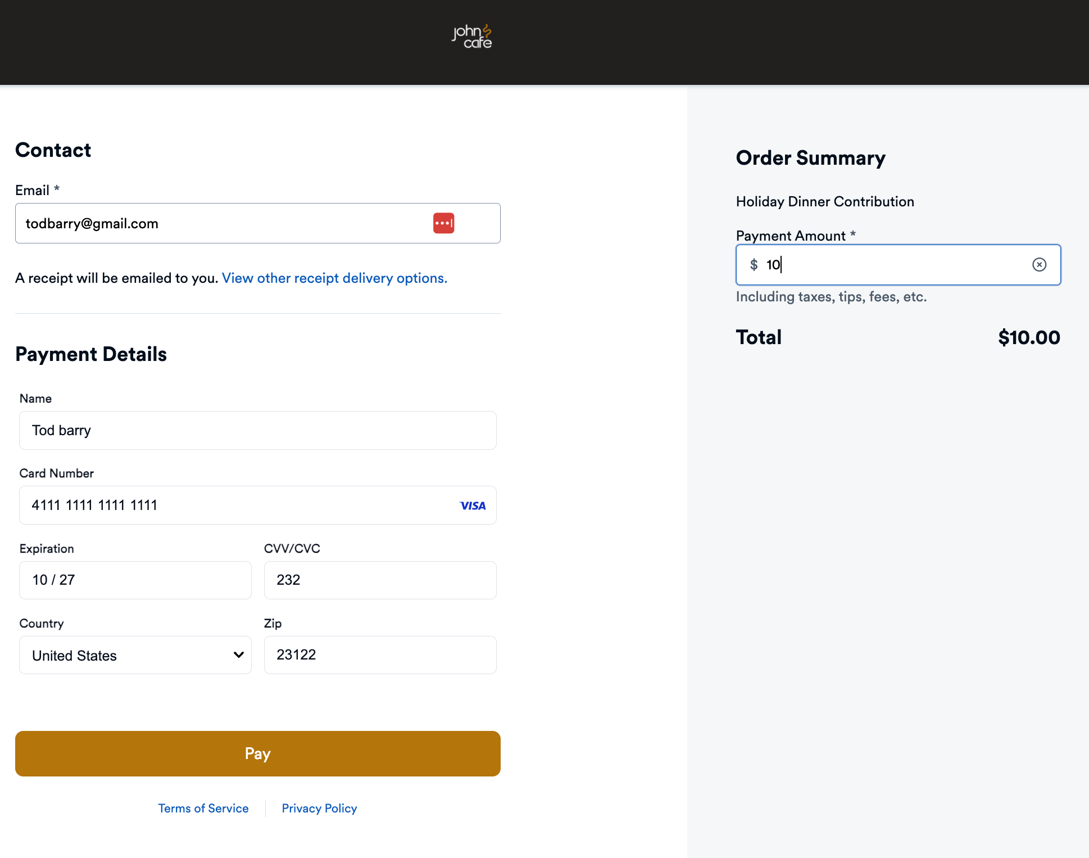The width and height of the screenshot is (1089, 858).
Task: Expand the United States country selector
Action: point(135,655)
